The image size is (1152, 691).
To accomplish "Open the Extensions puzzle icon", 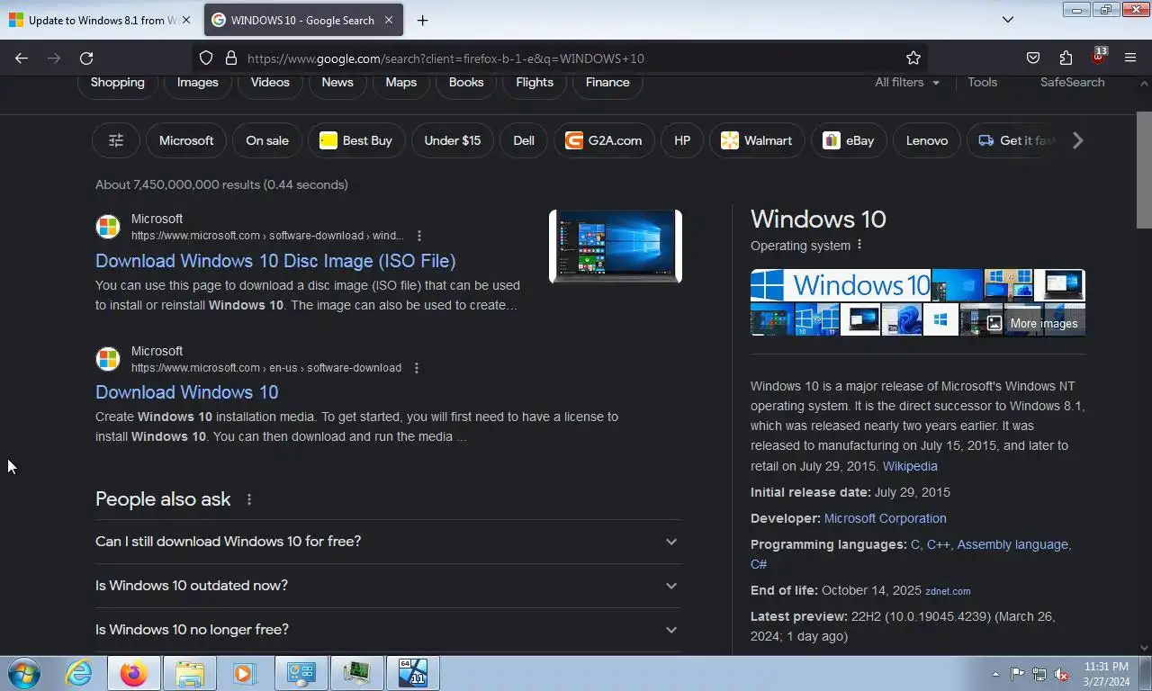I will 1066,58.
